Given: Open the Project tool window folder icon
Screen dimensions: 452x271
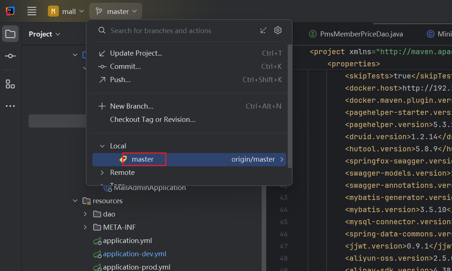Looking at the screenshot, I should [x=10, y=34].
